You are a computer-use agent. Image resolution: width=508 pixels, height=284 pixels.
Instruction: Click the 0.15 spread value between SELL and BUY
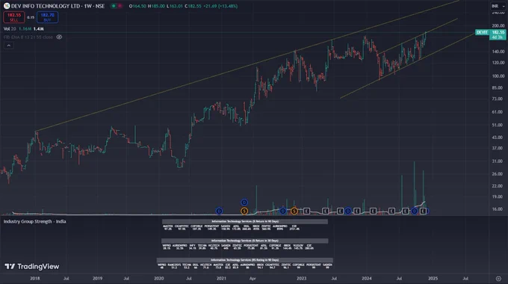pos(31,17)
